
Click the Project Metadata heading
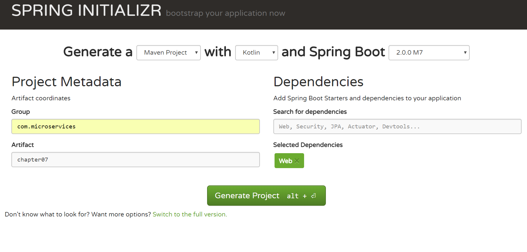pyautogui.click(x=67, y=82)
